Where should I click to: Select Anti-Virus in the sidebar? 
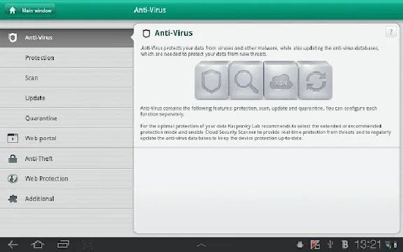66,38
